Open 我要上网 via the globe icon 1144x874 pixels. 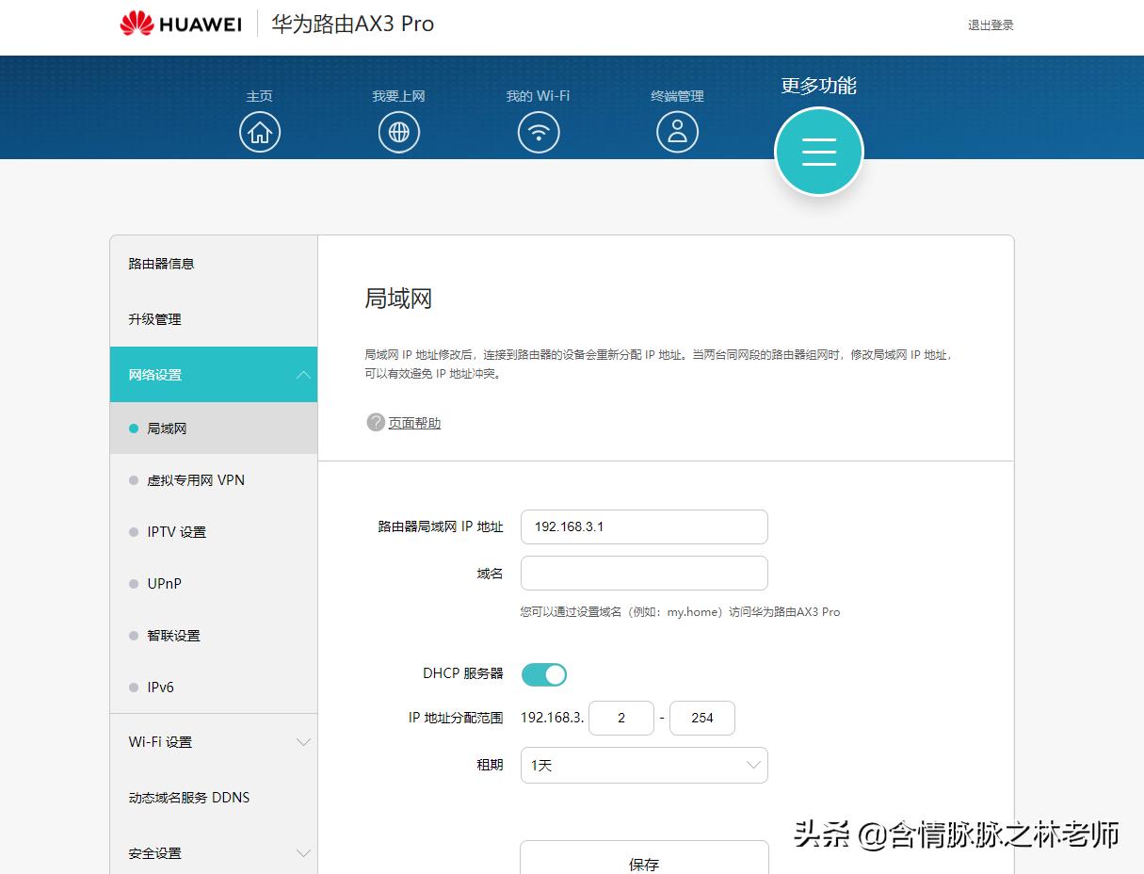coord(398,132)
